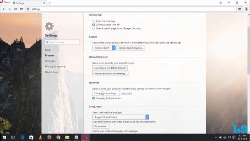Open the Learn more link
The height and width of the screenshot is (141, 250).
[126, 93]
